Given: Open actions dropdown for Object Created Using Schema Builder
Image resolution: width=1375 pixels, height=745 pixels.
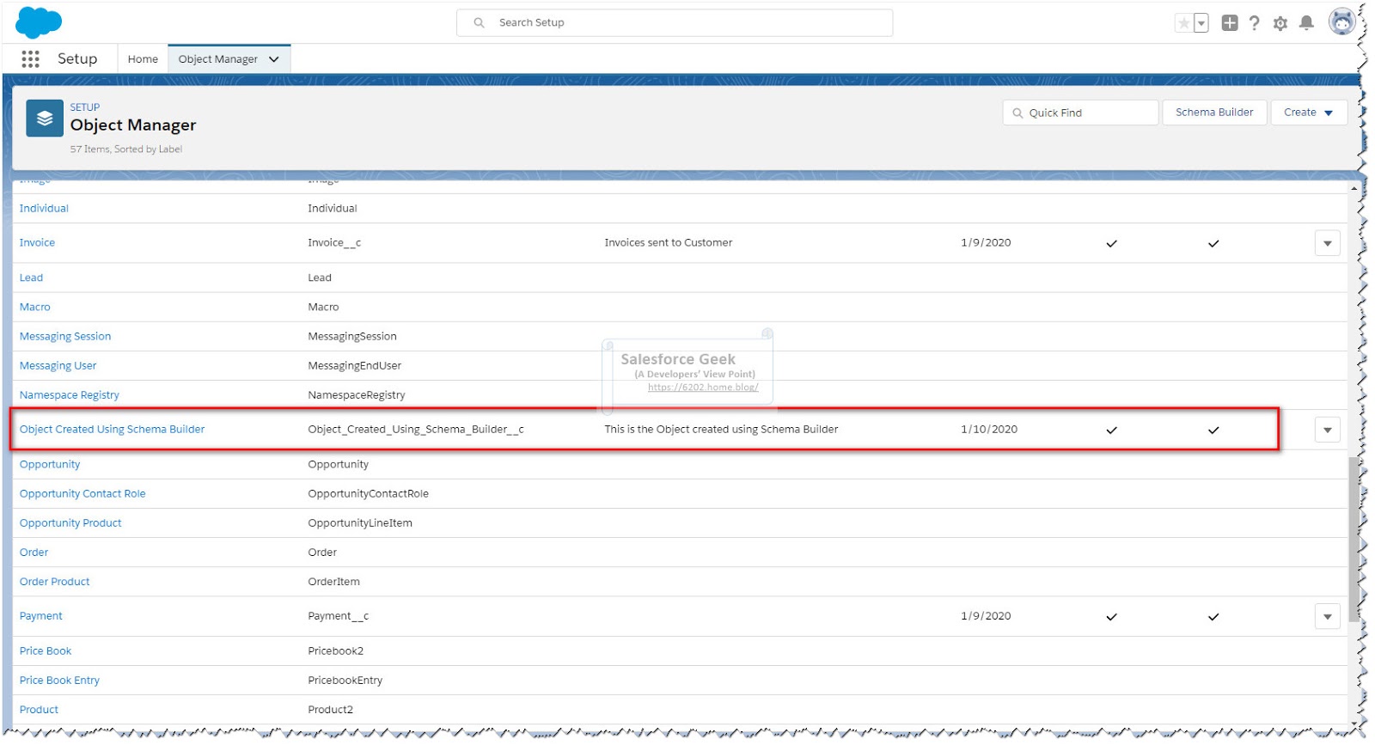Looking at the screenshot, I should coord(1327,430).
